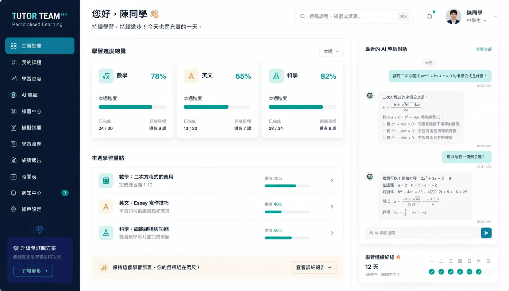The height and width of the screenshot is (291, 509).
Task: Click the 科學 flask subject icon
Action: [276, 76]
